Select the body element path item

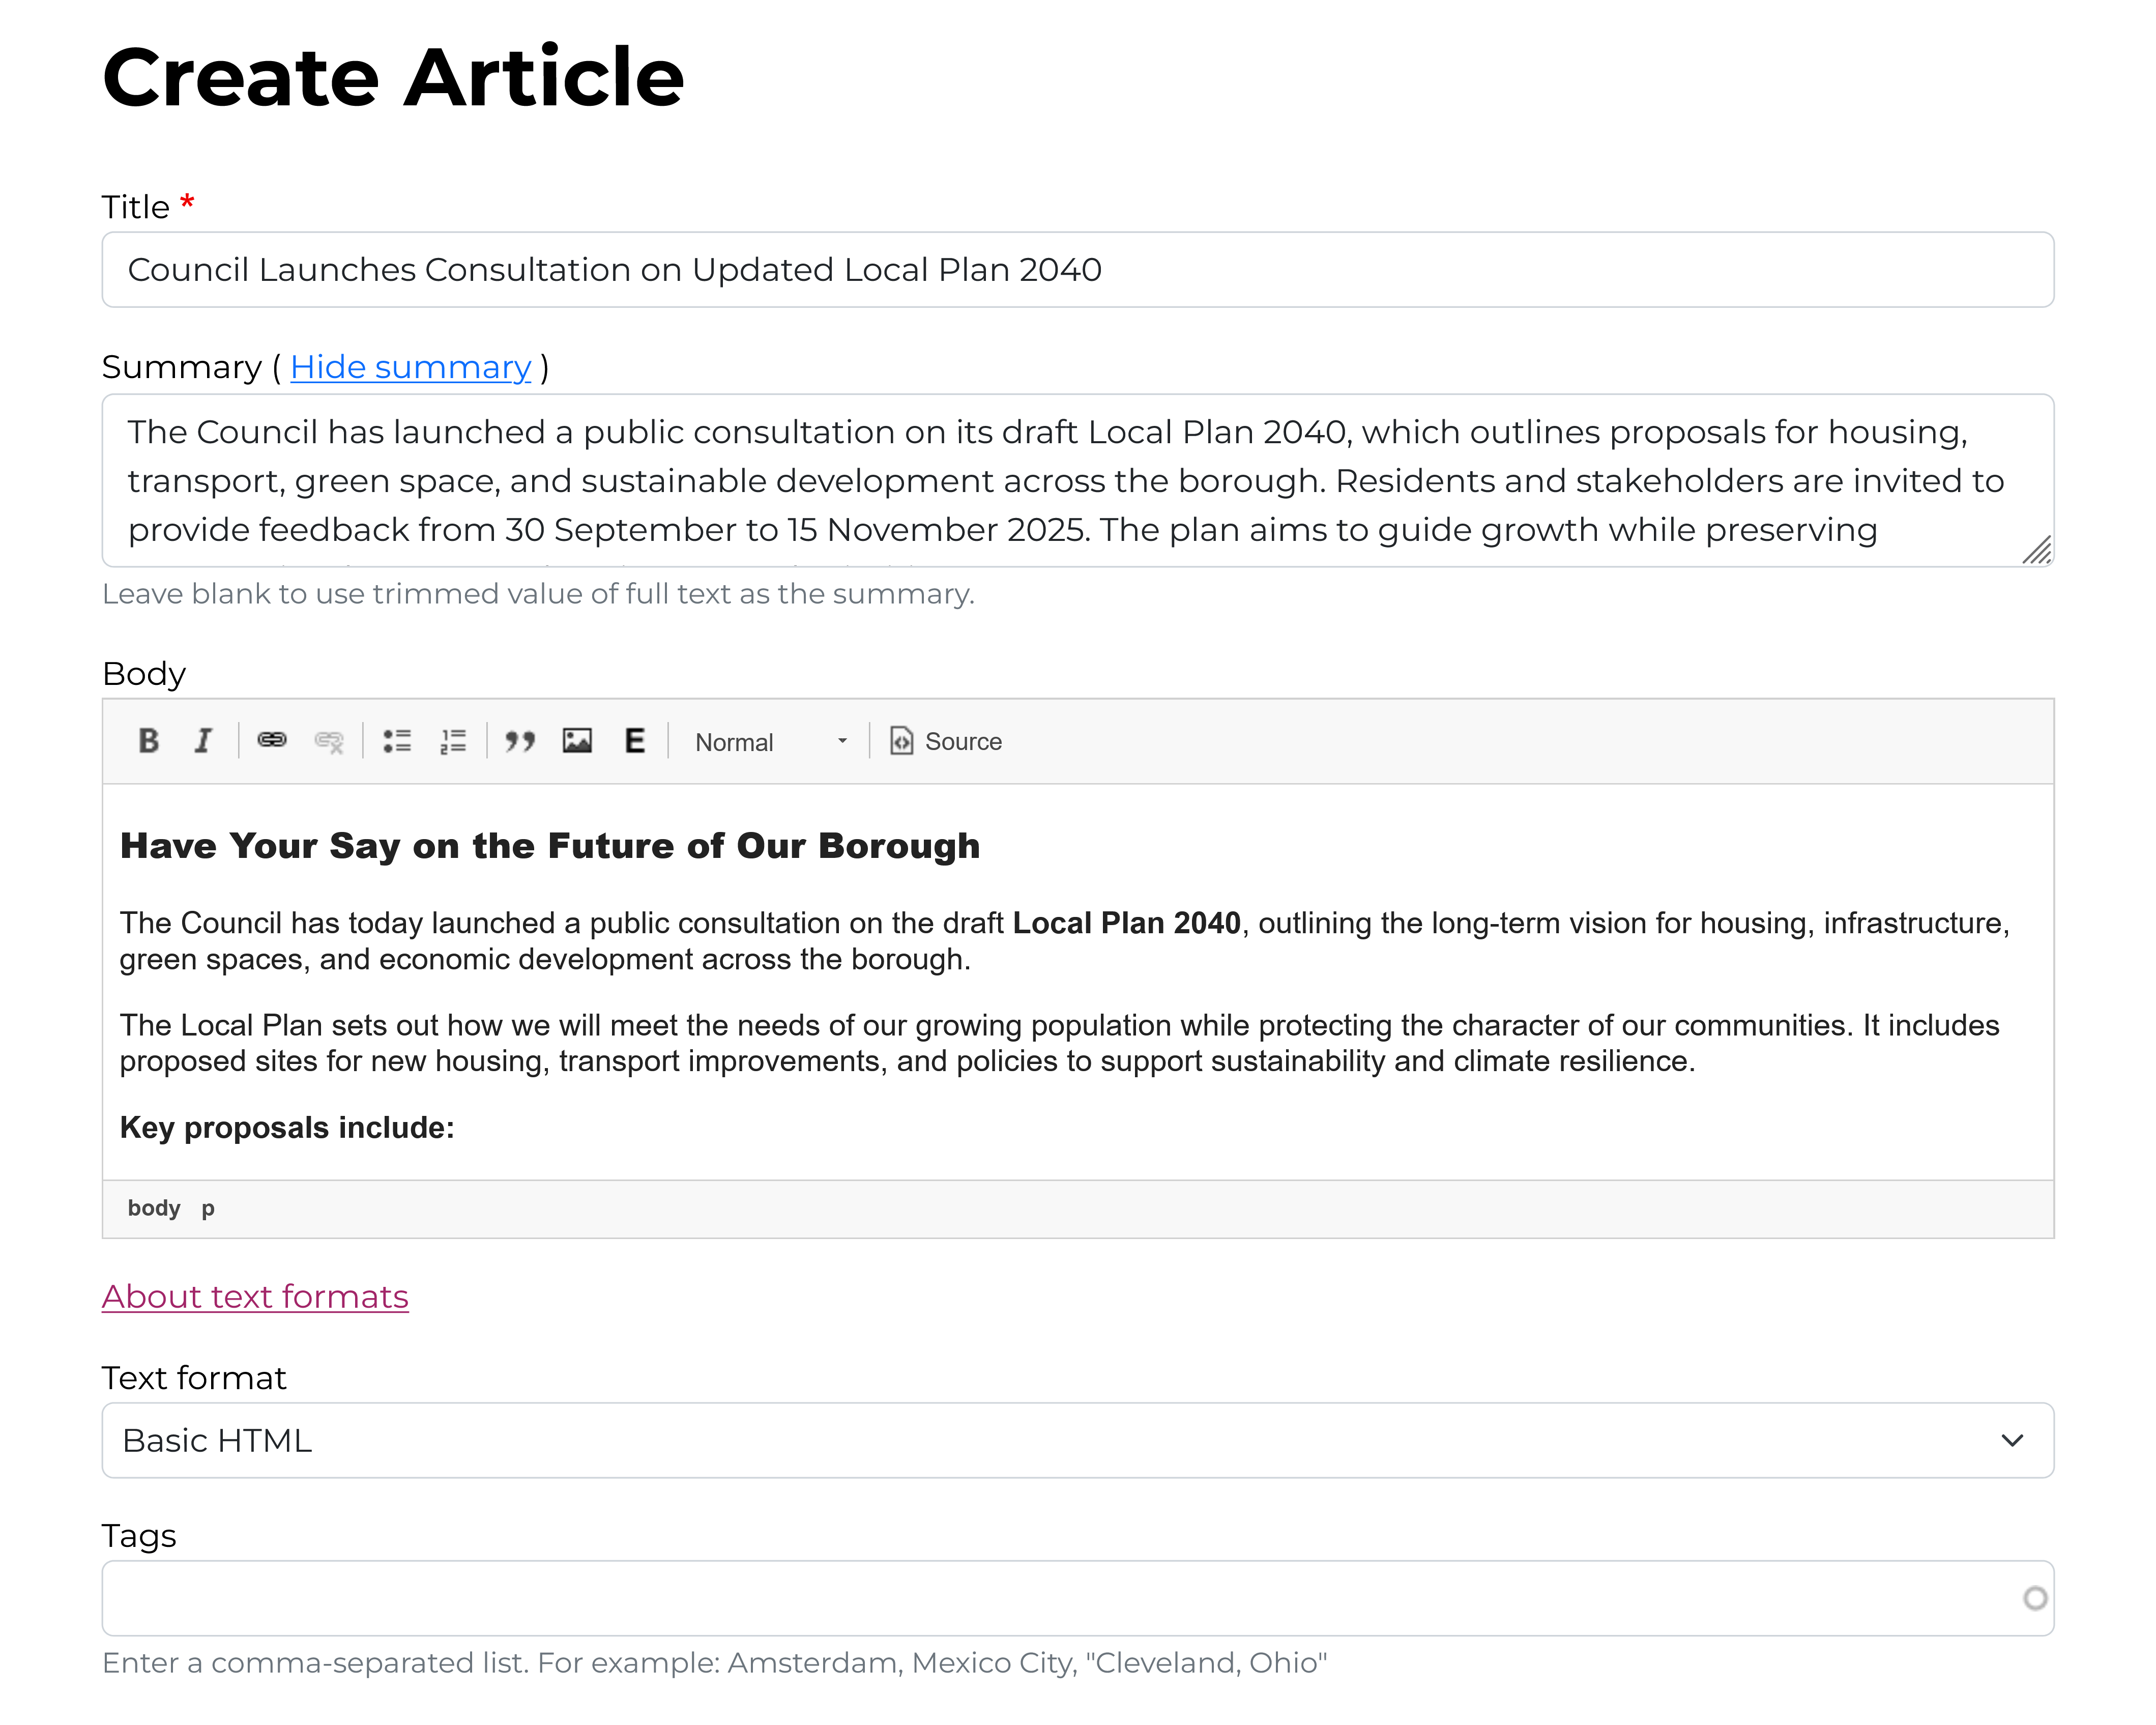(154, 1208)
